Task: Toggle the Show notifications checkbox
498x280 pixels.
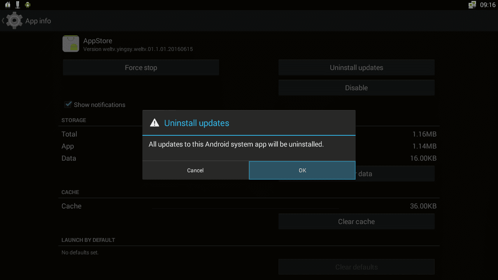Action: pos(68,104)
